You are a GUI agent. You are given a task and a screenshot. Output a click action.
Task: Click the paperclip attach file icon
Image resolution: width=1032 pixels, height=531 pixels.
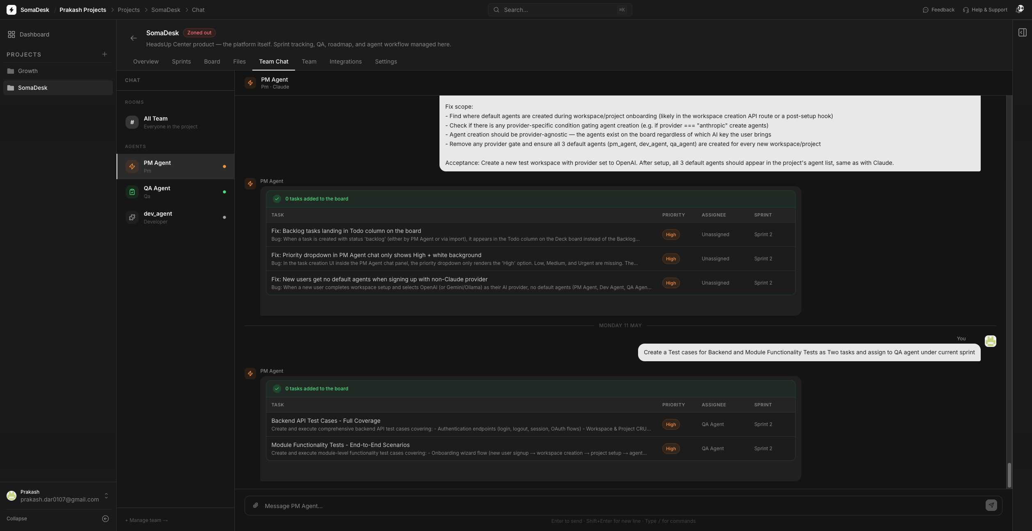[256, 506]
